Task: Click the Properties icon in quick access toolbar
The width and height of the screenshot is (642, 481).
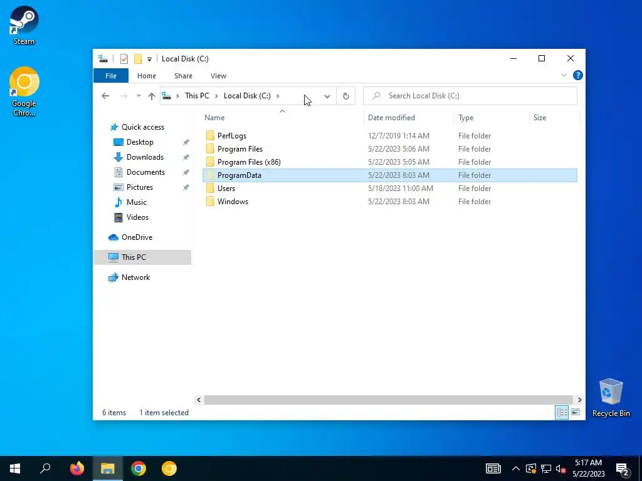Action: 124,59
